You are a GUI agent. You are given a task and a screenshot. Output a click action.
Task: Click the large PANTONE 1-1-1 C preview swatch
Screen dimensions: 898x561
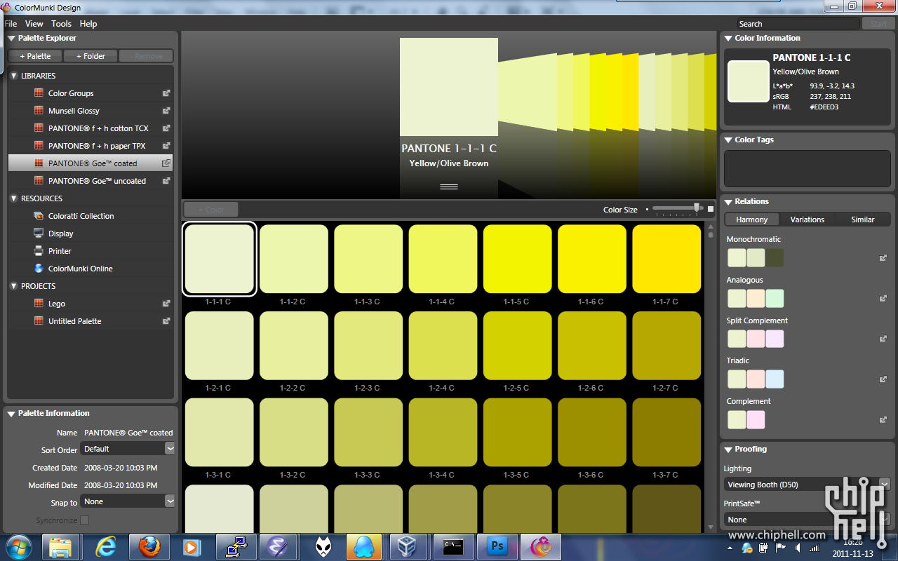(449, 87)
